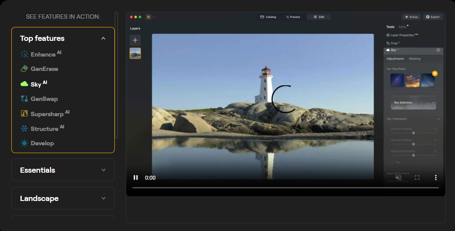Enter fullscreen video mode
The image size is (455, 231).
tap(417, 177)
